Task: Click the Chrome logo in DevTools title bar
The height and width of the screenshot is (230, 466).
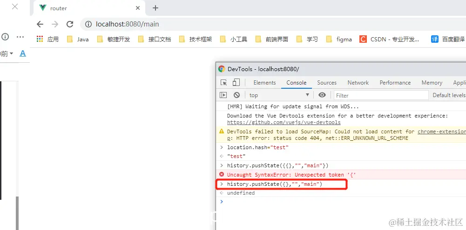Action: (222, 69)
